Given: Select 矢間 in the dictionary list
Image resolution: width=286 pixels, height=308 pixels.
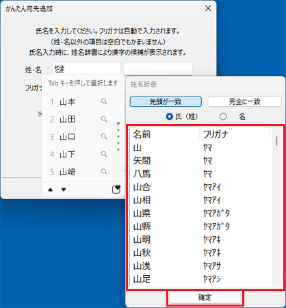Looking at the screenshot, I should 201,161.
